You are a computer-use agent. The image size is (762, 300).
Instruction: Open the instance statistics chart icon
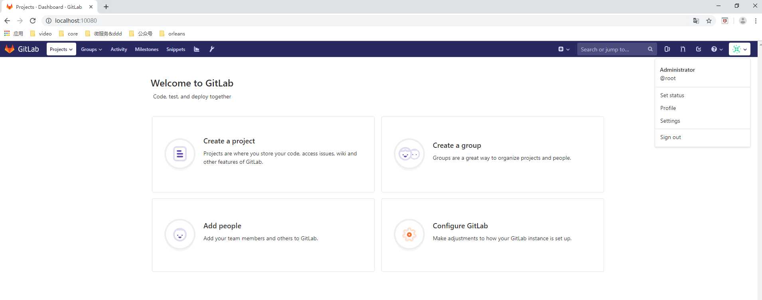click(x=197, y=49)
